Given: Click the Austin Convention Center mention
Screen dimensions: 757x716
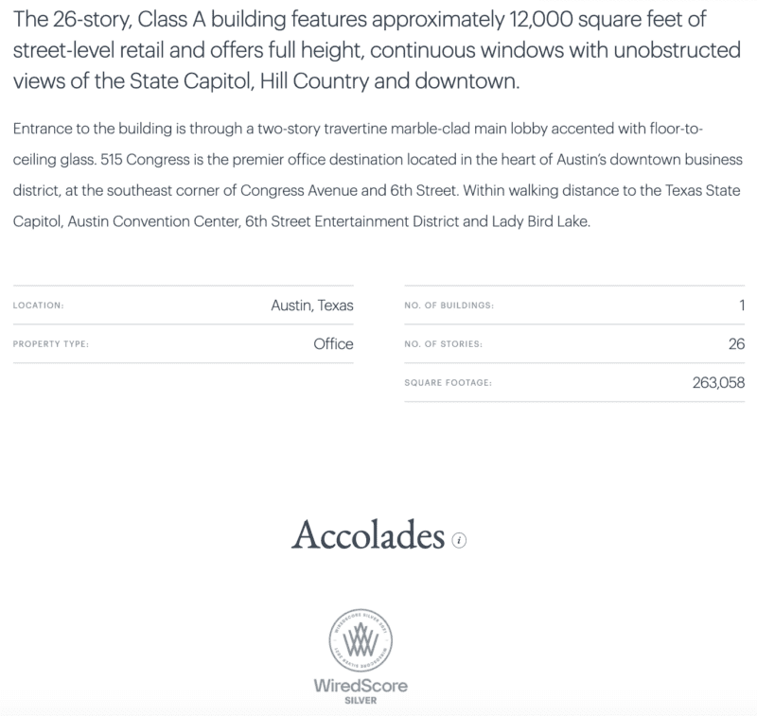Looking at the screenshot, I should (153, 221).
